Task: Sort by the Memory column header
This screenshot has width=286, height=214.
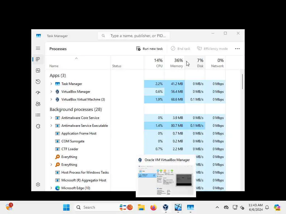Action: [x=175, y=62]
